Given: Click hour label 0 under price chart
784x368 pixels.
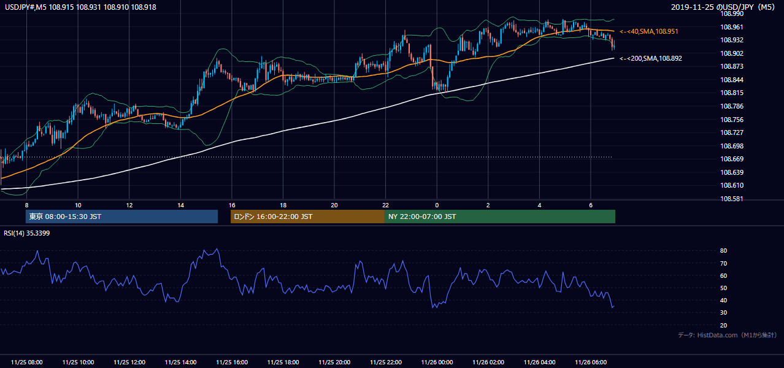Looking at the screenshot, I should click(x=437, y=205).
